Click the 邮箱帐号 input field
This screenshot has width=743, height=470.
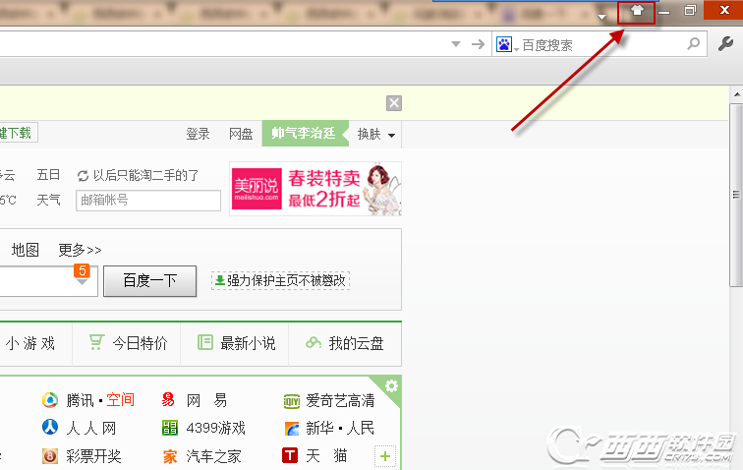pyautogui.click(x=148, y=201)
